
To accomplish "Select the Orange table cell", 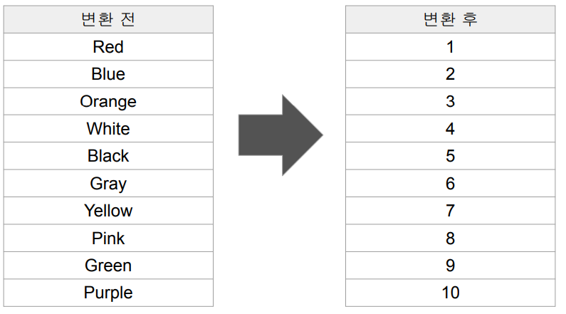I will pyautogui.click(x=108, y=101).
